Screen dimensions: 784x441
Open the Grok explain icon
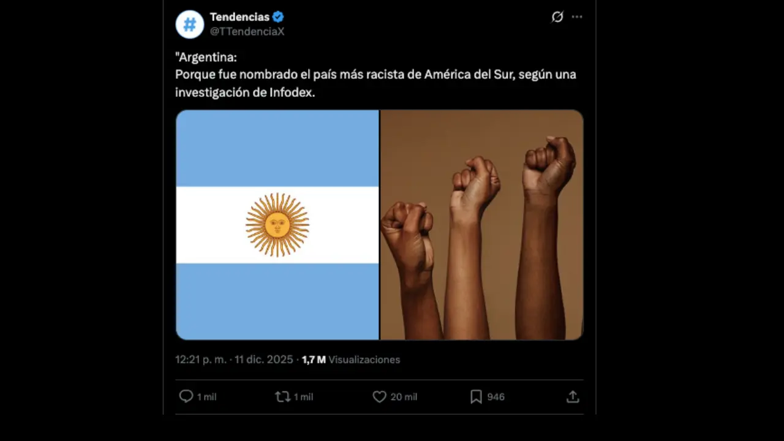click(557, 17)
